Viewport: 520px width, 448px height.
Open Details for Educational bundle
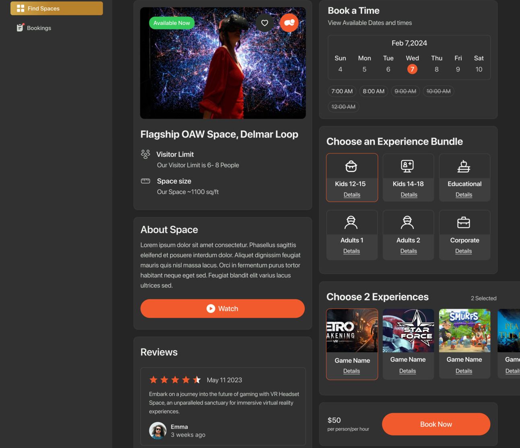(464, 195)
